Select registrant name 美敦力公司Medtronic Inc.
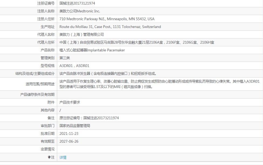 (80, 11)
